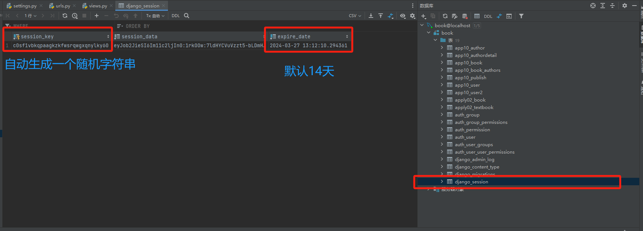Click the select-opened-file target icon
The height and width of the screenshot is (231, 643).
(x=593, y=6)
